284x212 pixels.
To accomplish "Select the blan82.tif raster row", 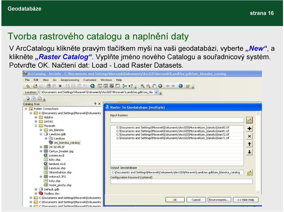I will pyautogui.click(x=177, y=128).
